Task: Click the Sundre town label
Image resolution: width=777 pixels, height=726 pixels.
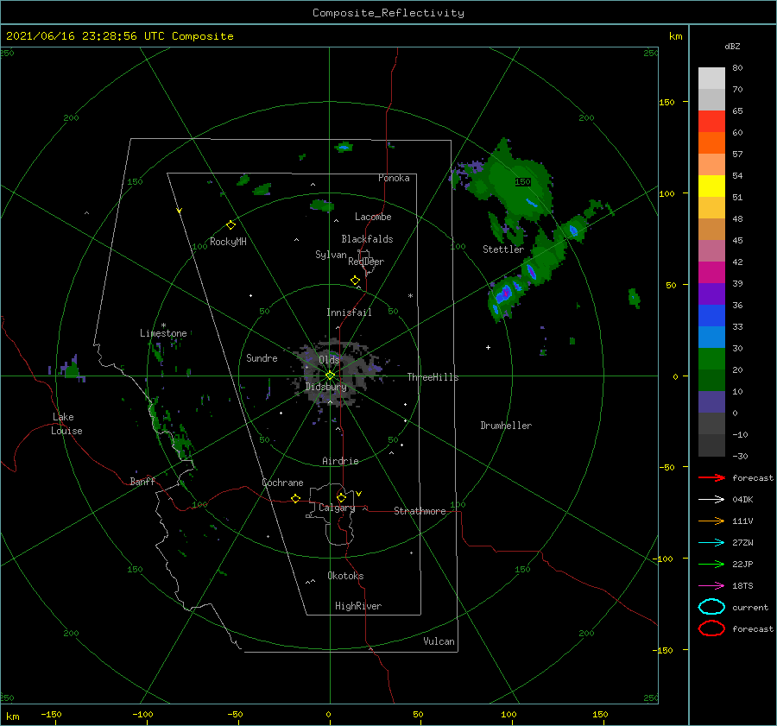Action: [262, 357]
